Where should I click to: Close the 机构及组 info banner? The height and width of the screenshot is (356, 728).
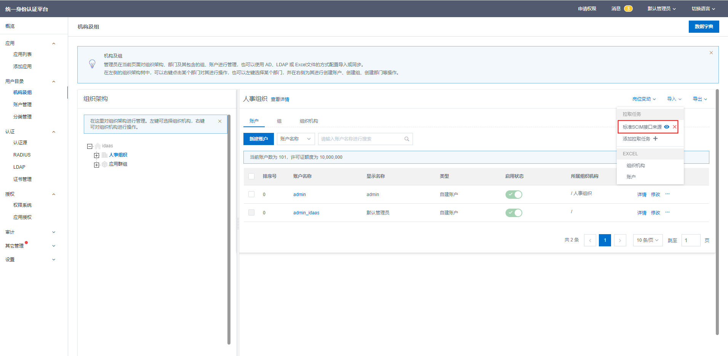(x=711, y=53)
